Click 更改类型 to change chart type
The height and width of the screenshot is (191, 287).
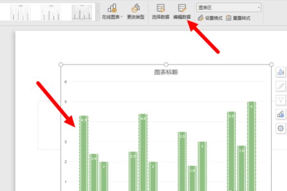pyautogui.click(x=136, y=11)
